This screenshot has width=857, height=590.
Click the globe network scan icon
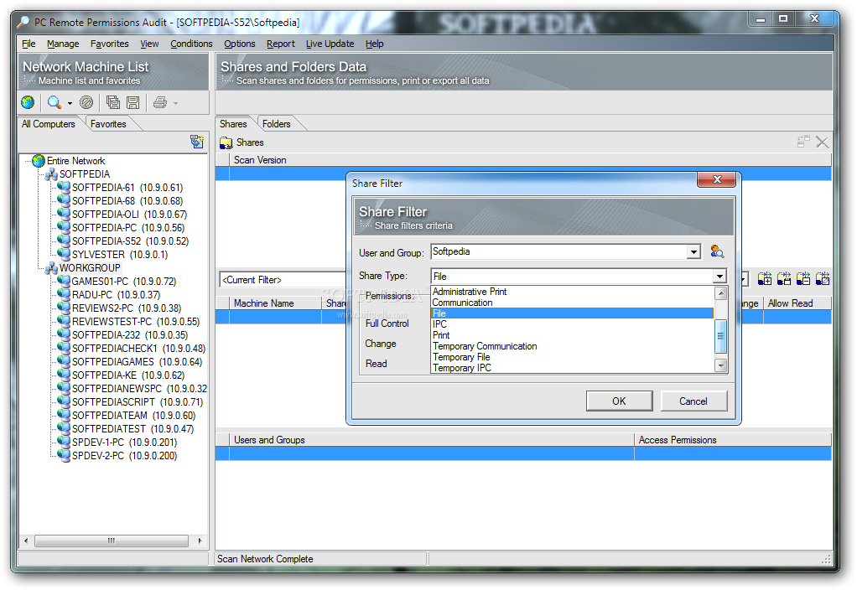point(28,102)
